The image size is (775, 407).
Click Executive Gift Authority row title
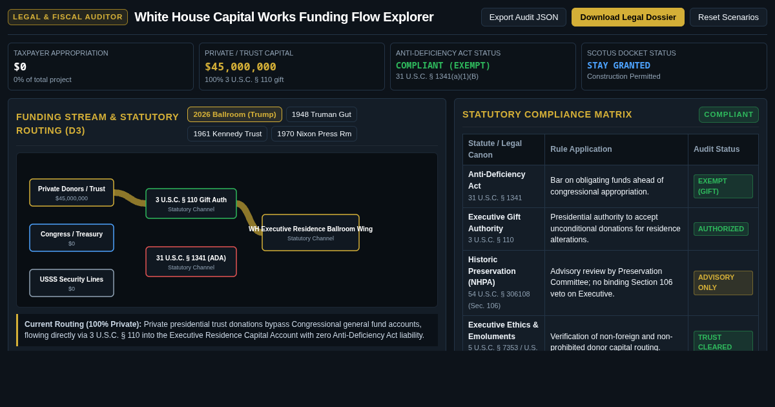[494, 223]
